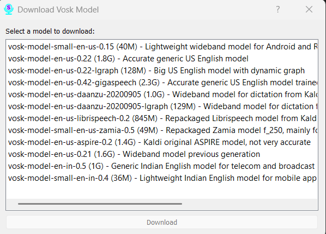Choose vosk-model-en-us-0.22-lgraph model

point(162,71)
